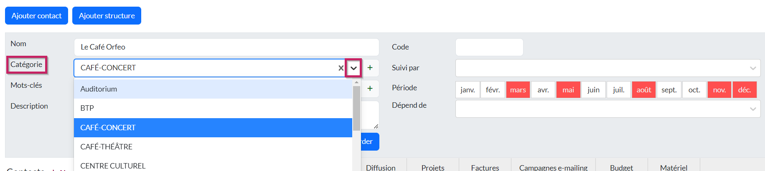Toggle the déc. period month
Image resolution: width=765 pixels, height=171 pixels.
click(745, 90)
